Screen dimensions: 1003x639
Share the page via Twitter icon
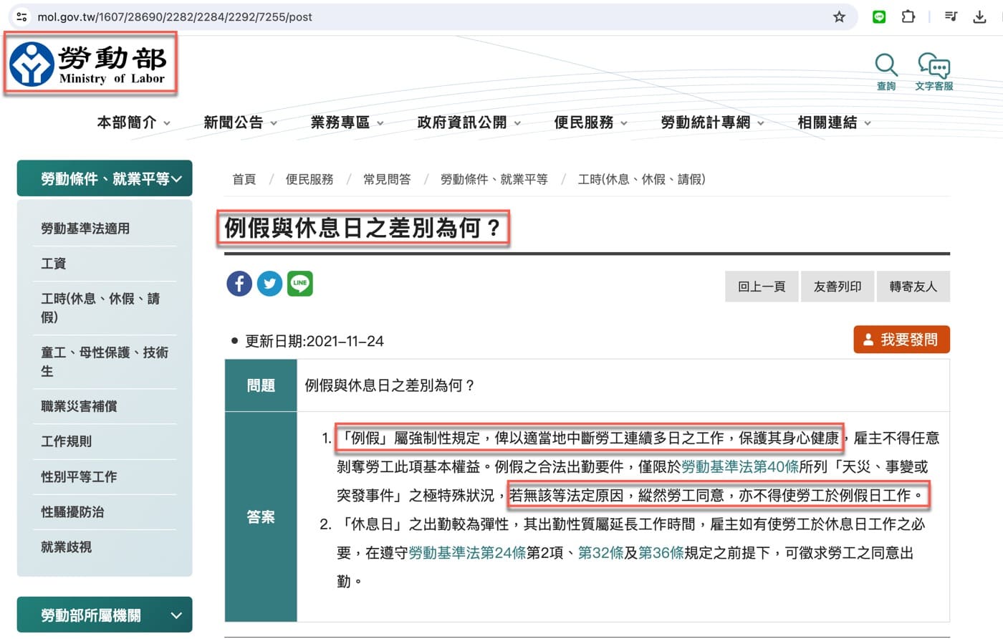[269, 284]
